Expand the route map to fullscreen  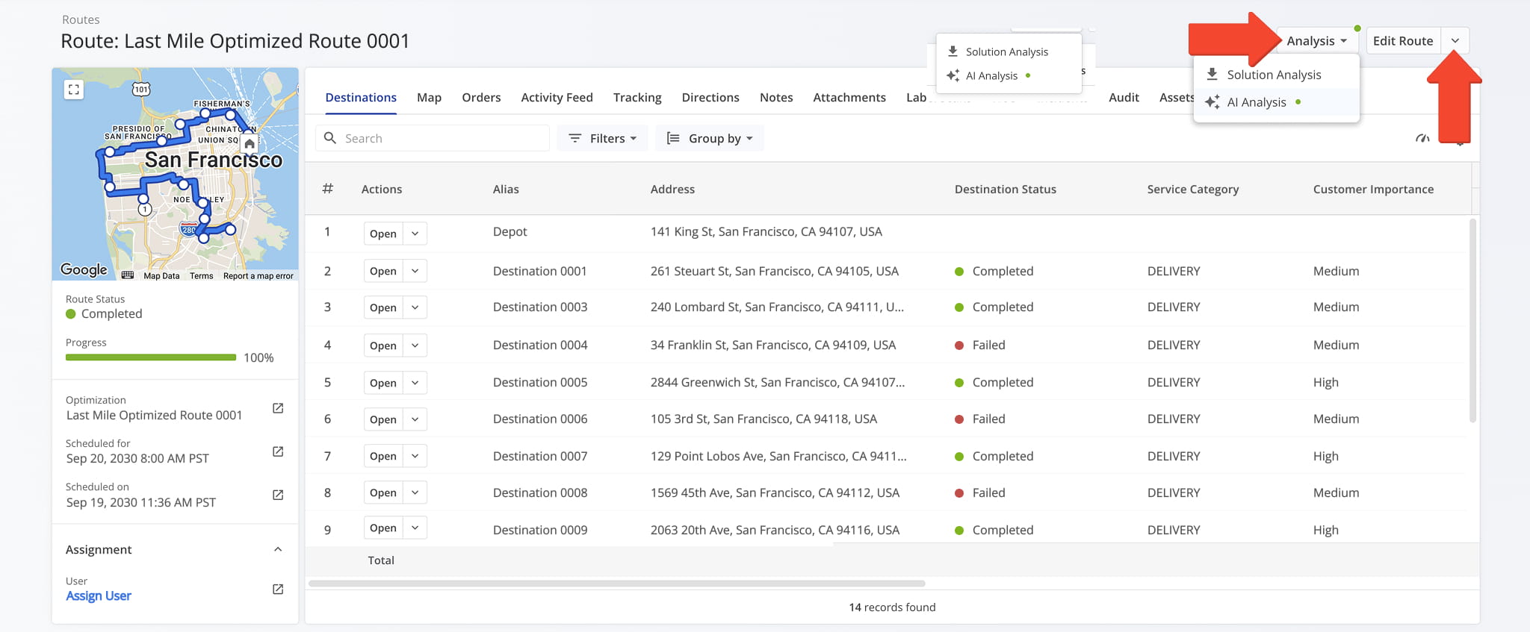73,90
